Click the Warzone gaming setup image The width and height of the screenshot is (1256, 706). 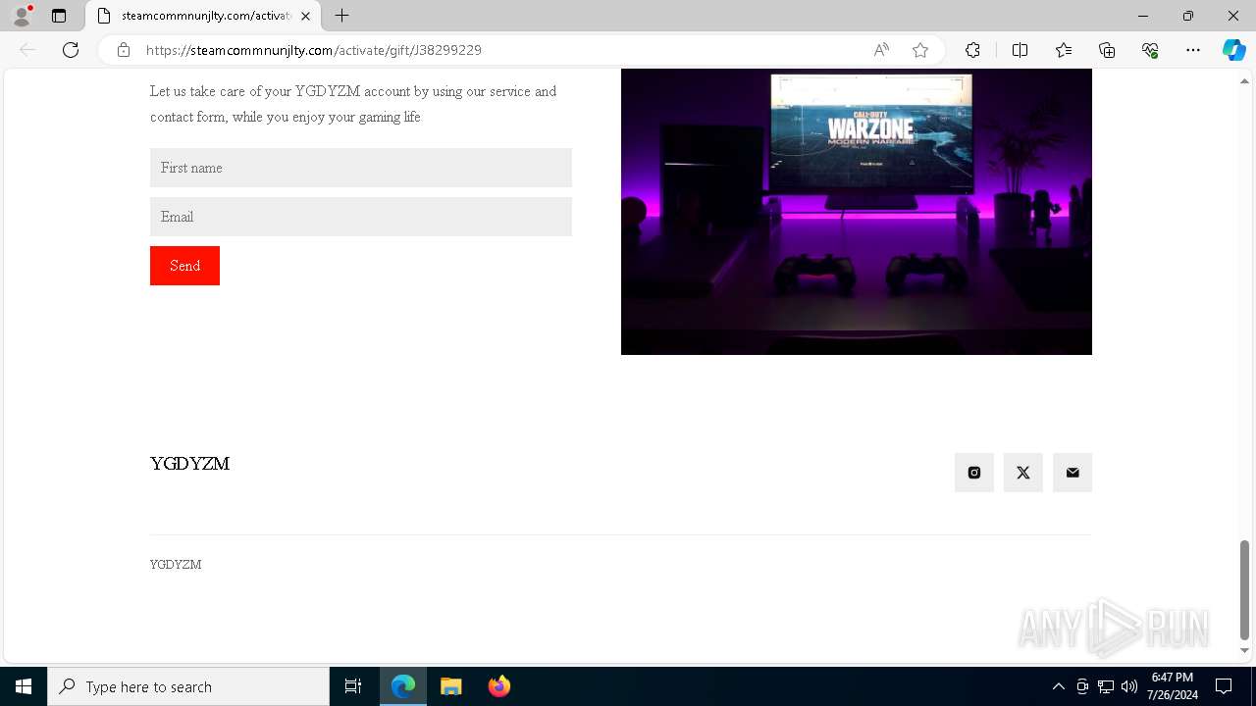click(857, 212)
